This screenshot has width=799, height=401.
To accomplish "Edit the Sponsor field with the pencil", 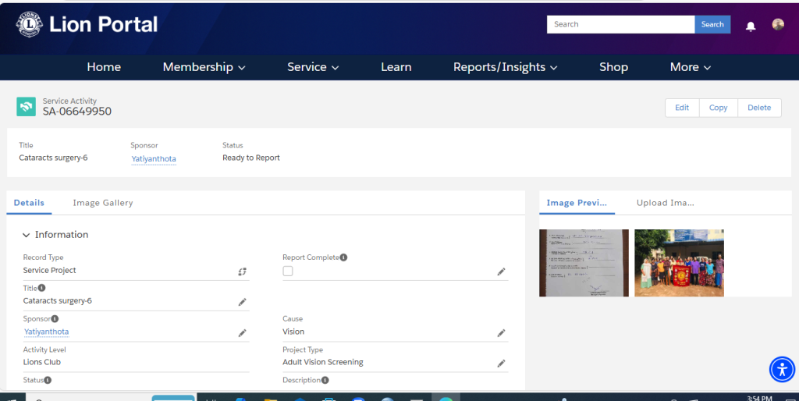I will click(x=242, y=332).
